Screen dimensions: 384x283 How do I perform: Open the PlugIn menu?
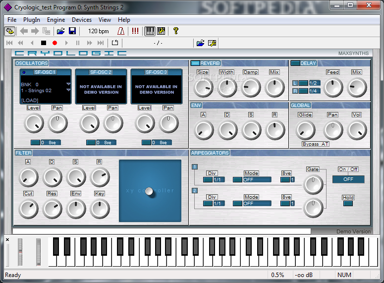click(x=32, y=20)
